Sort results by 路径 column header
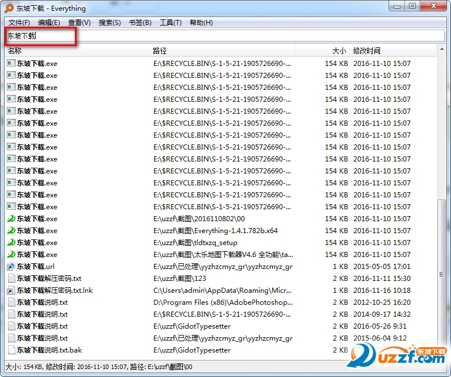This screenshot has width=451, height=377. tap(222, 51)
